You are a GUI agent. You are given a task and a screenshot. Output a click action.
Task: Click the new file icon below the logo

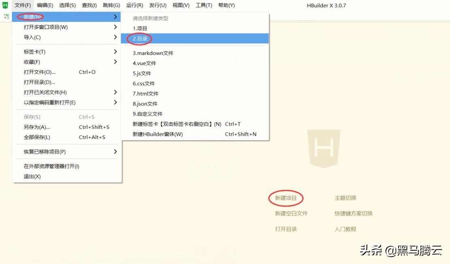[6, 17]
